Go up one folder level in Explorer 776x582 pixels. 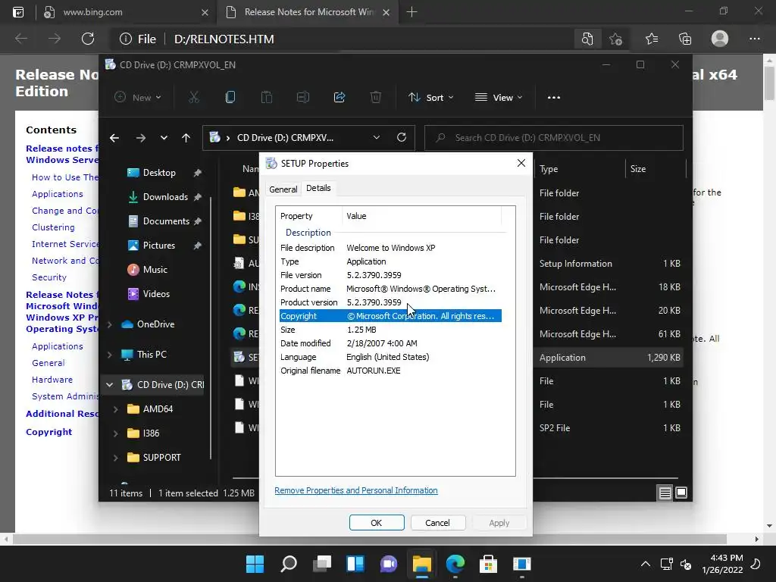186,138
